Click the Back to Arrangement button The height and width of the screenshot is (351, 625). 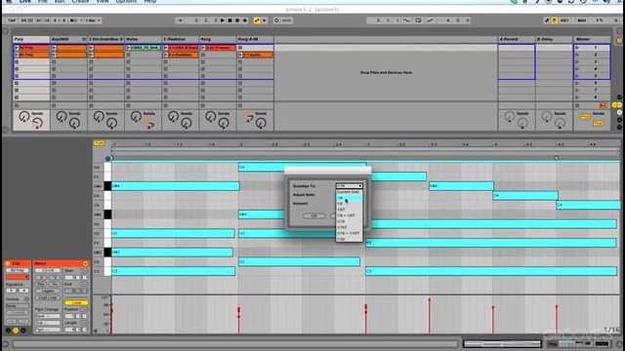coord(604,105)
